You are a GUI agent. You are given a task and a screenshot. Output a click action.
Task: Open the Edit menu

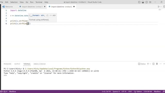pyautogui.click(x=7, y=2)
